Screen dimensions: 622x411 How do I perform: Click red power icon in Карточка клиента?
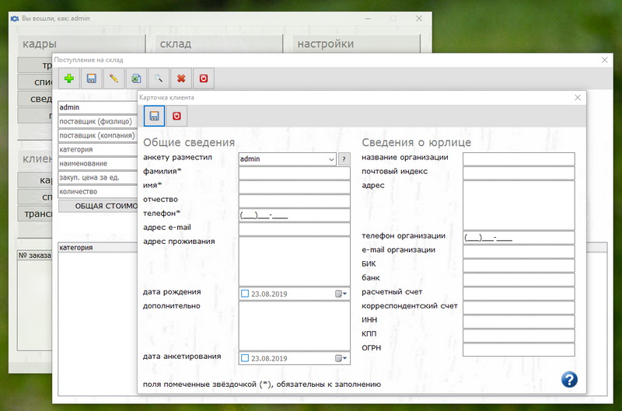(176, 116)
